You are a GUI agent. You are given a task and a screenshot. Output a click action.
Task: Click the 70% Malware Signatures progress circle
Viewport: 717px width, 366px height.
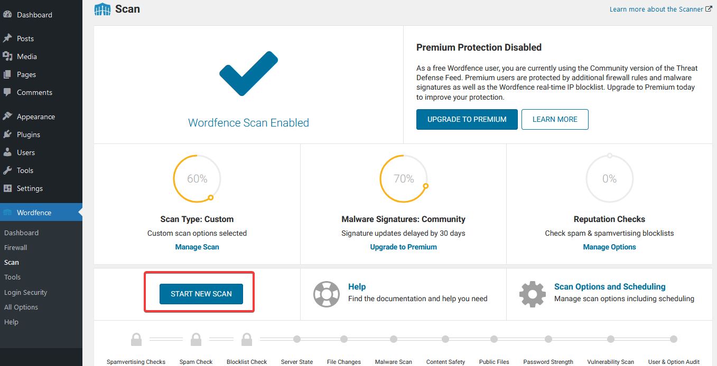(404, 179)
